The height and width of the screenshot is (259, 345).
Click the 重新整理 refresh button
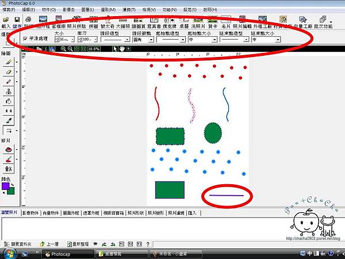tap(78, 244)
